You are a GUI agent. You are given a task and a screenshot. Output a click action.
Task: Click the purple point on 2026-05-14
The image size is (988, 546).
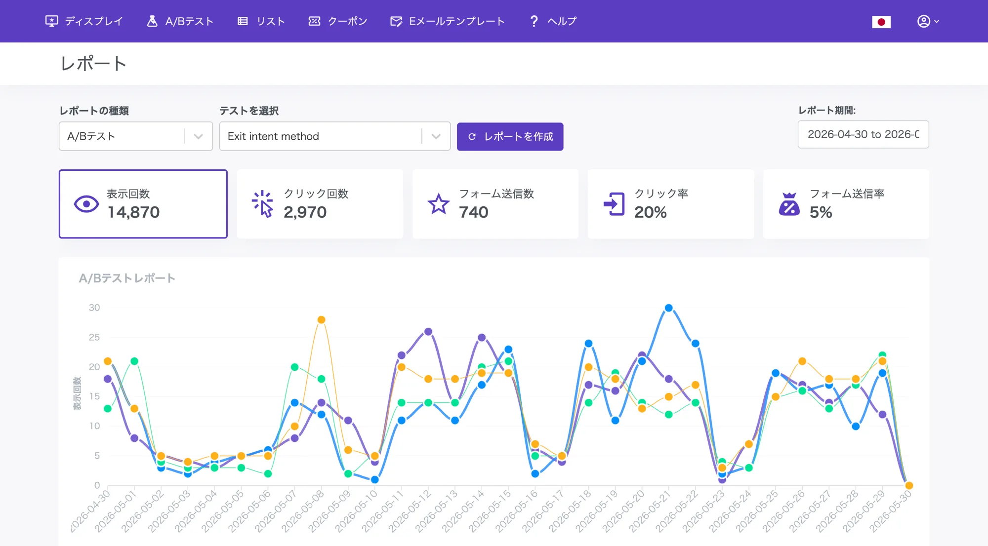pos(482,337)
